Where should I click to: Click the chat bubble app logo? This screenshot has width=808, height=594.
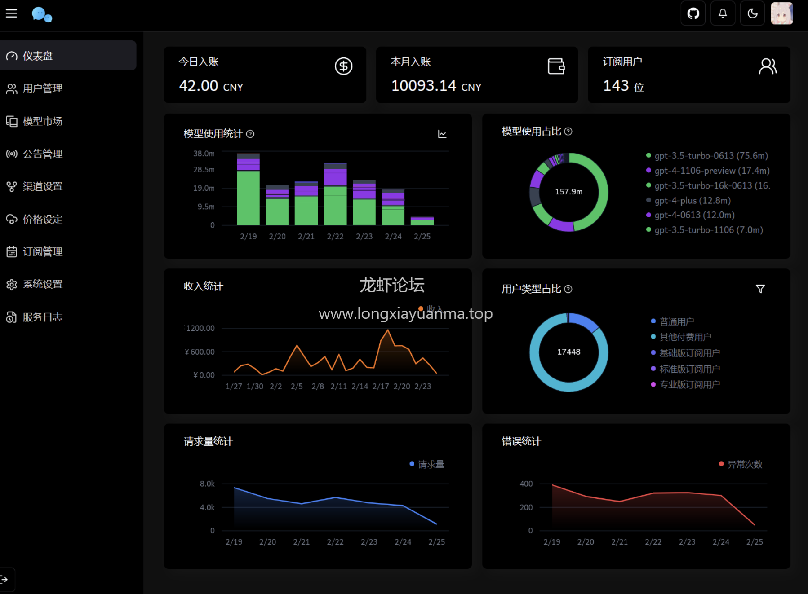tap(42, 14)
